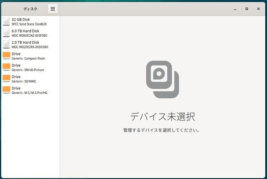The height and width of the screenshot is (179, 267).
Task: Click the 'Drive' title above SD/MMC
Action: [x=16, y=77]
